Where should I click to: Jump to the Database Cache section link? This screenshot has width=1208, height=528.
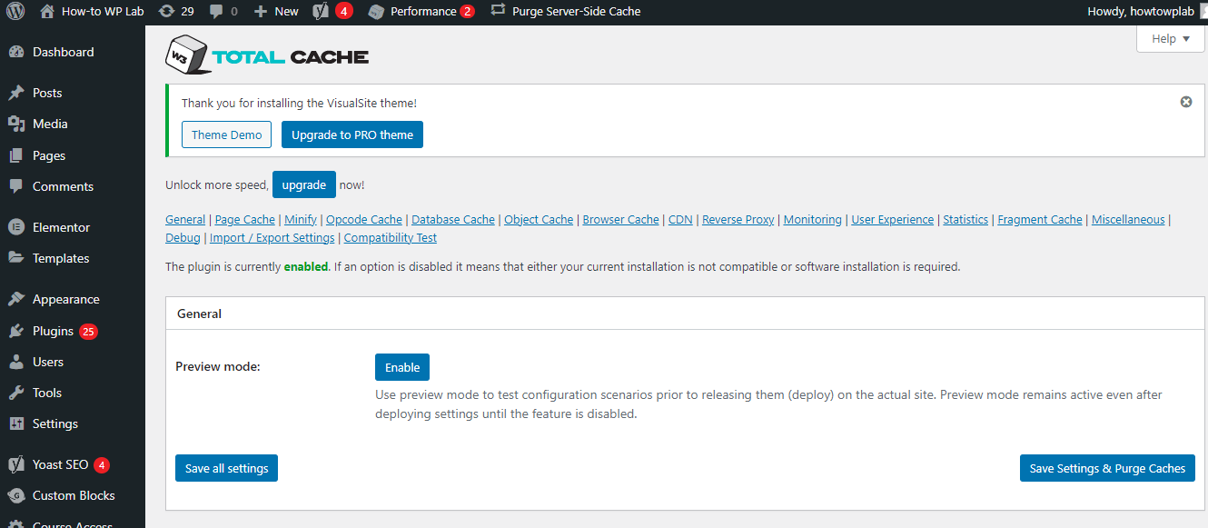(453, 219)
